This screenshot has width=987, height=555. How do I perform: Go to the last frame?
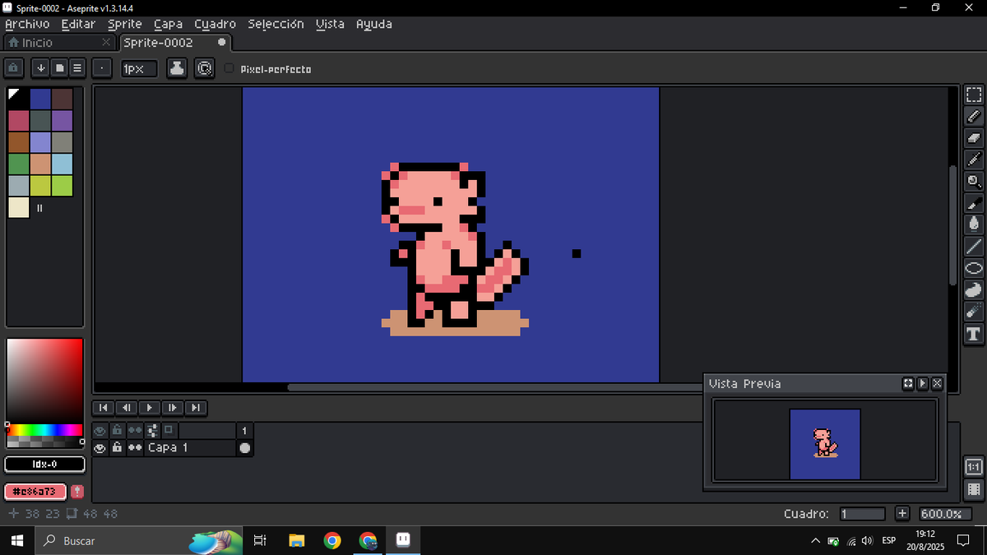pyautogui.click(x=195, y=407)
